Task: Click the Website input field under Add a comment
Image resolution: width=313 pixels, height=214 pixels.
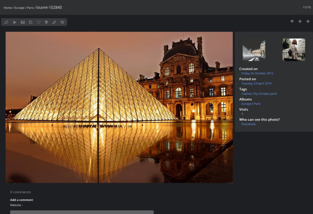Action: [82, 212]
